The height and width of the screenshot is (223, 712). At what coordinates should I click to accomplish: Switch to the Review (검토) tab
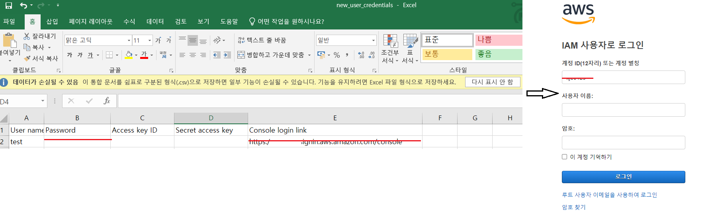pos(181,22)
